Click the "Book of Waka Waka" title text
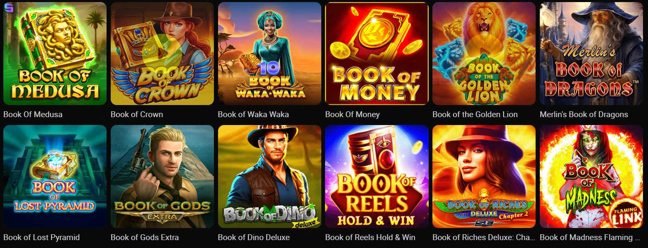This screenshot has width=648, height=248. tap(253, 114)
